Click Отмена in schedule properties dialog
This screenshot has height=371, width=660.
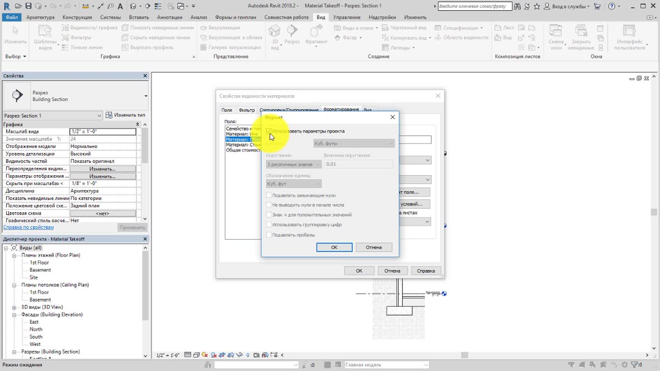392,271
